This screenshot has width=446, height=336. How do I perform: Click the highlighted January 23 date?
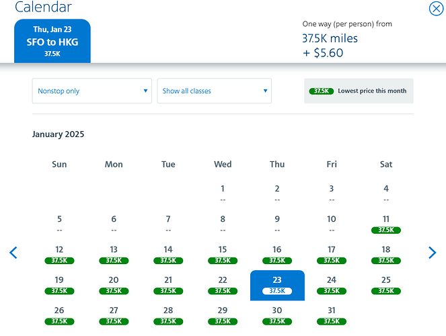pyautogui.click(x=277, y=285)
